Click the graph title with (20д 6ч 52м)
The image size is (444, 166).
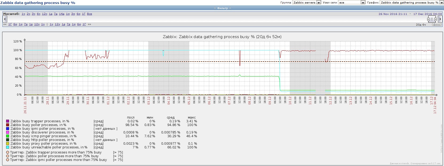tap(222, 37)
